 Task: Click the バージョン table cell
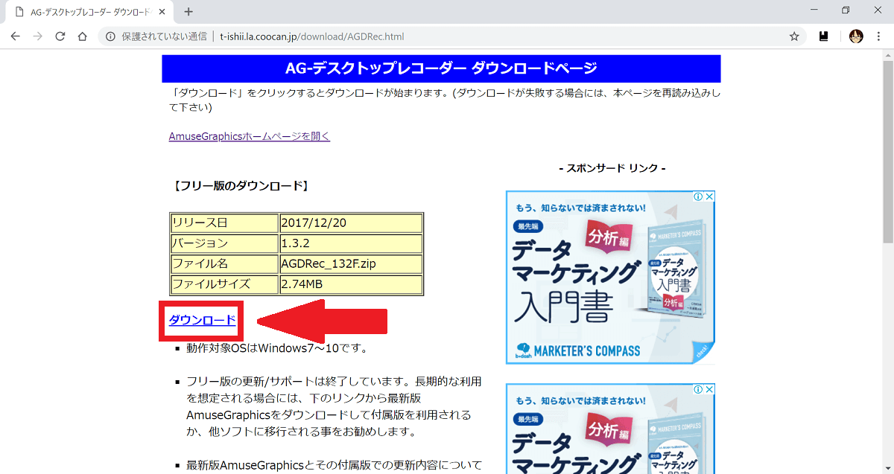[225, 243]
